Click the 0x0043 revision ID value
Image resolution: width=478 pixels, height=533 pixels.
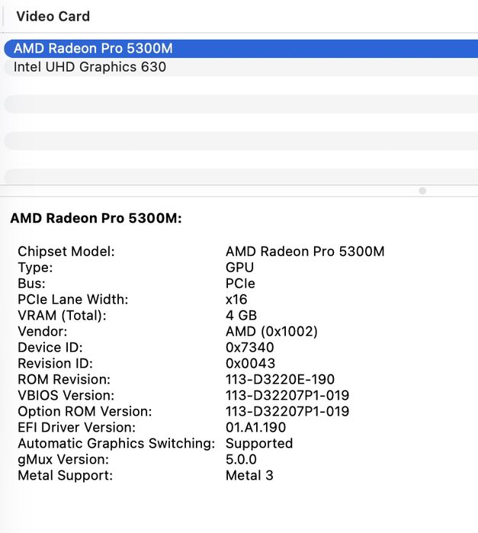[x=251, y=363]
